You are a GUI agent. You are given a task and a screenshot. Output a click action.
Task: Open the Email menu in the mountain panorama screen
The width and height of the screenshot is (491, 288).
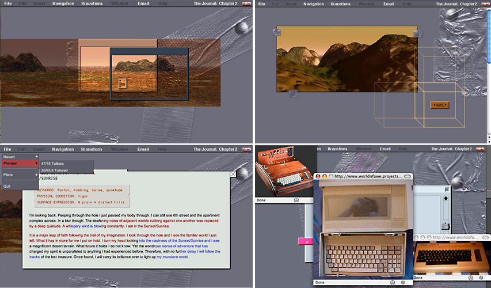tap(389, 4)
